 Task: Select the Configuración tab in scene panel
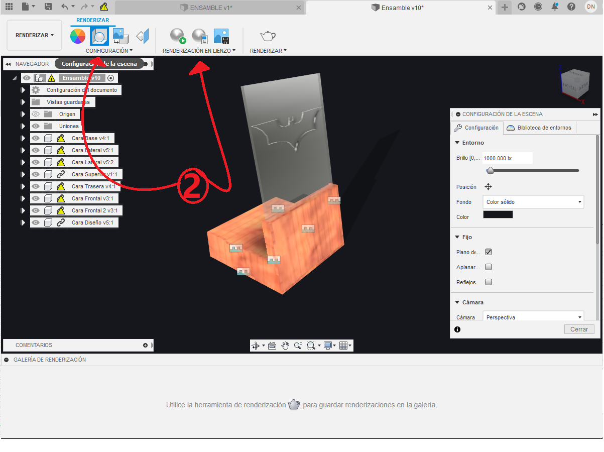point(476,128)
